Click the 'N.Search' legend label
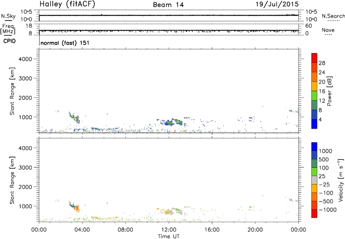The image size is (345, 239). pos(333,16)
